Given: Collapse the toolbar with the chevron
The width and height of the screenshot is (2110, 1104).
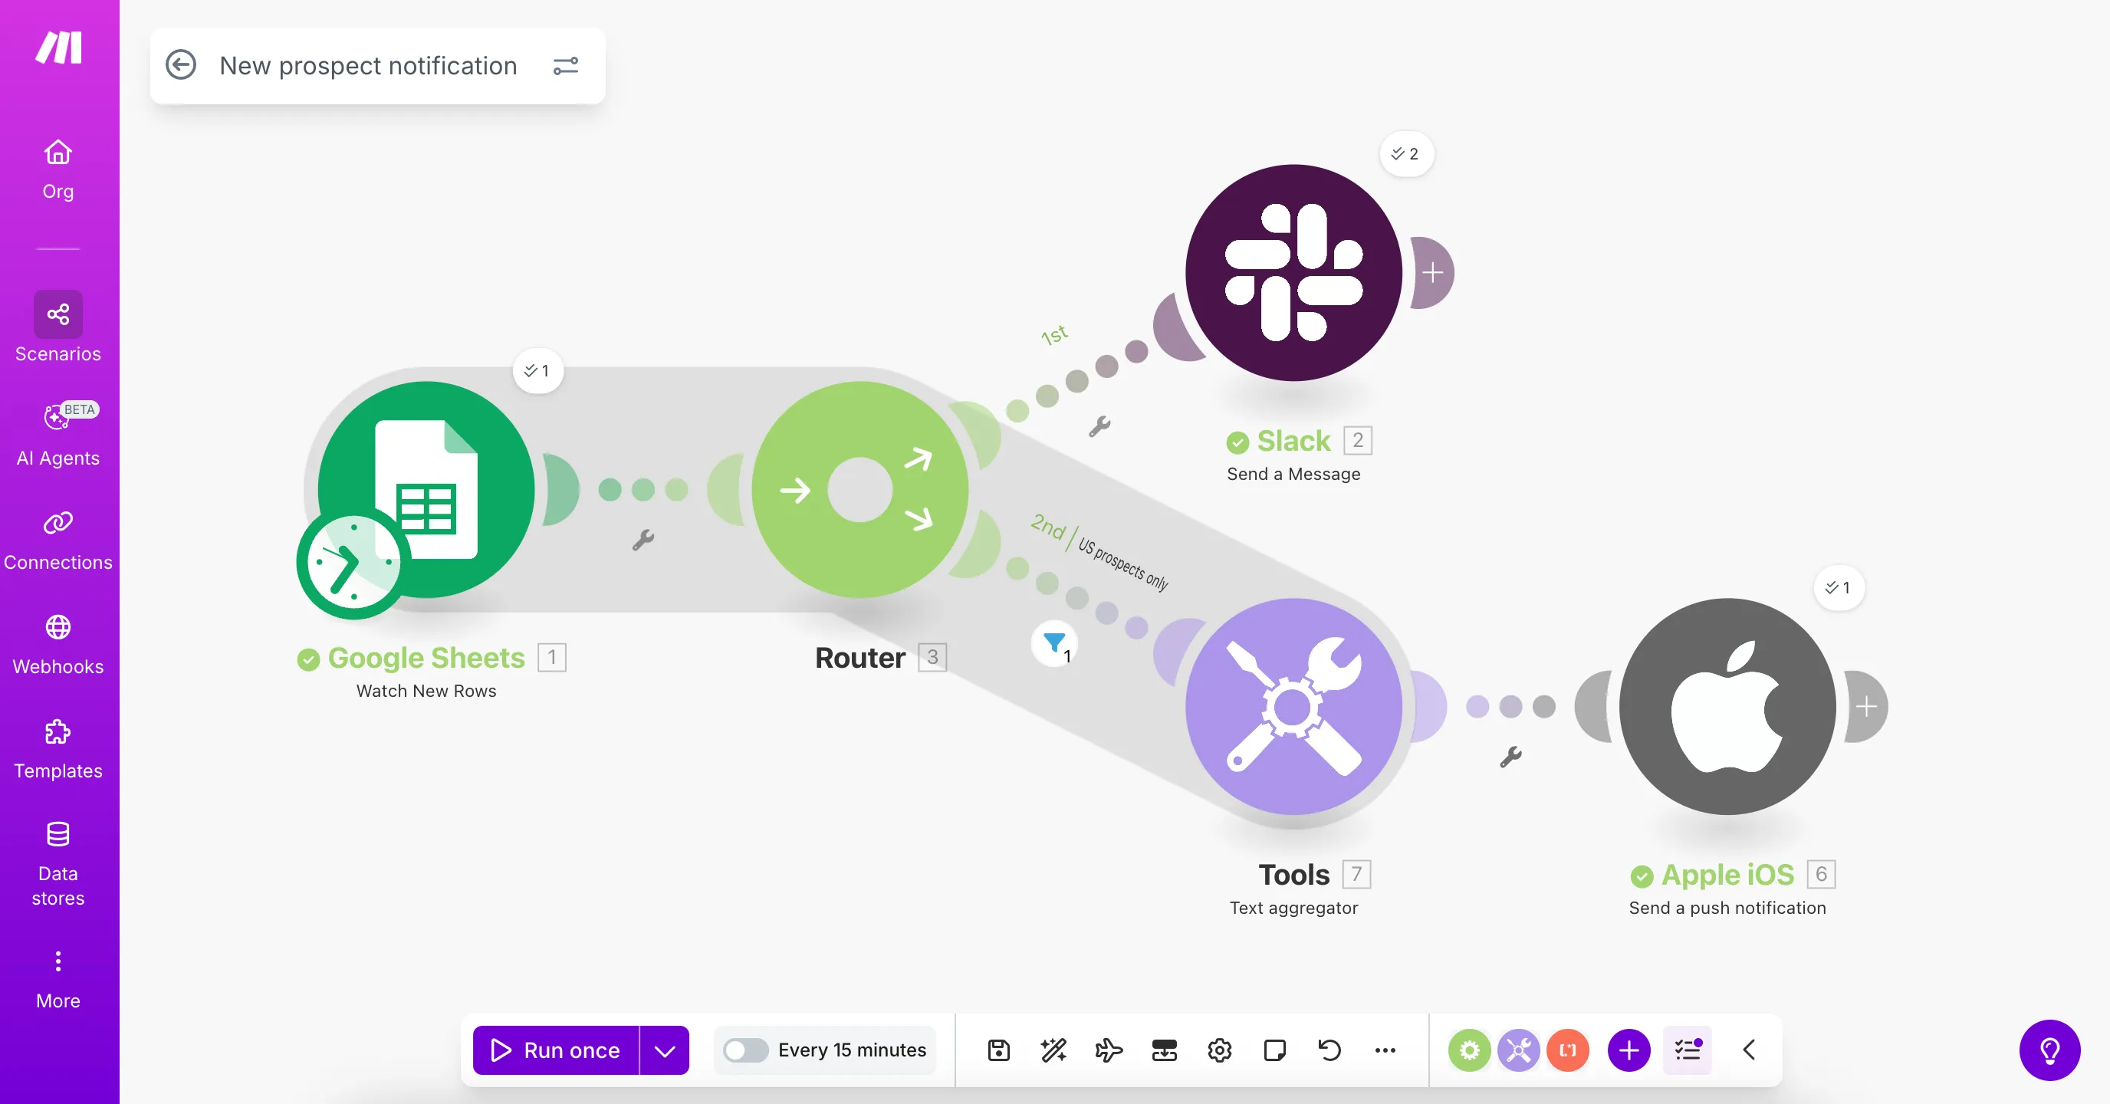Looking at the screenshot, I should coord(1748,1050).
